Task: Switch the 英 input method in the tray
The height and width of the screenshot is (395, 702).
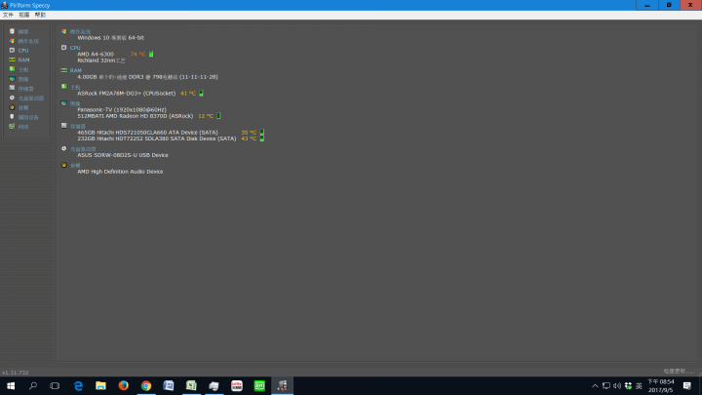Action: 639,385
